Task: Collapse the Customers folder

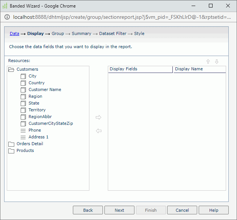Action: [x=11, y=69]
